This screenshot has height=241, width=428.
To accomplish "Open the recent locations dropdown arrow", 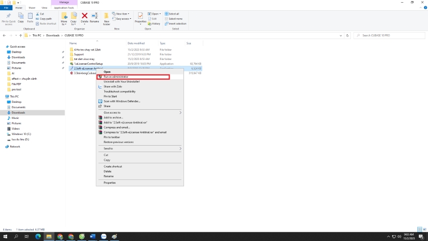I will tap(16, 35).
